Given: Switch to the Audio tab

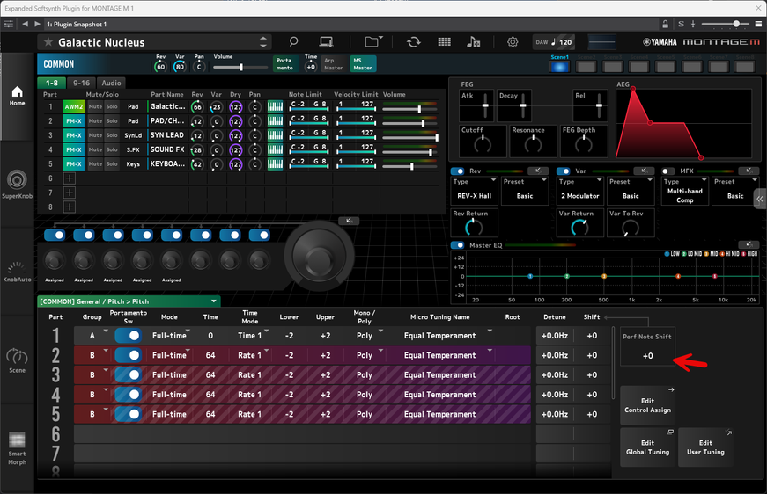Looking at the screenshot, I should click(x=111, y=83).
